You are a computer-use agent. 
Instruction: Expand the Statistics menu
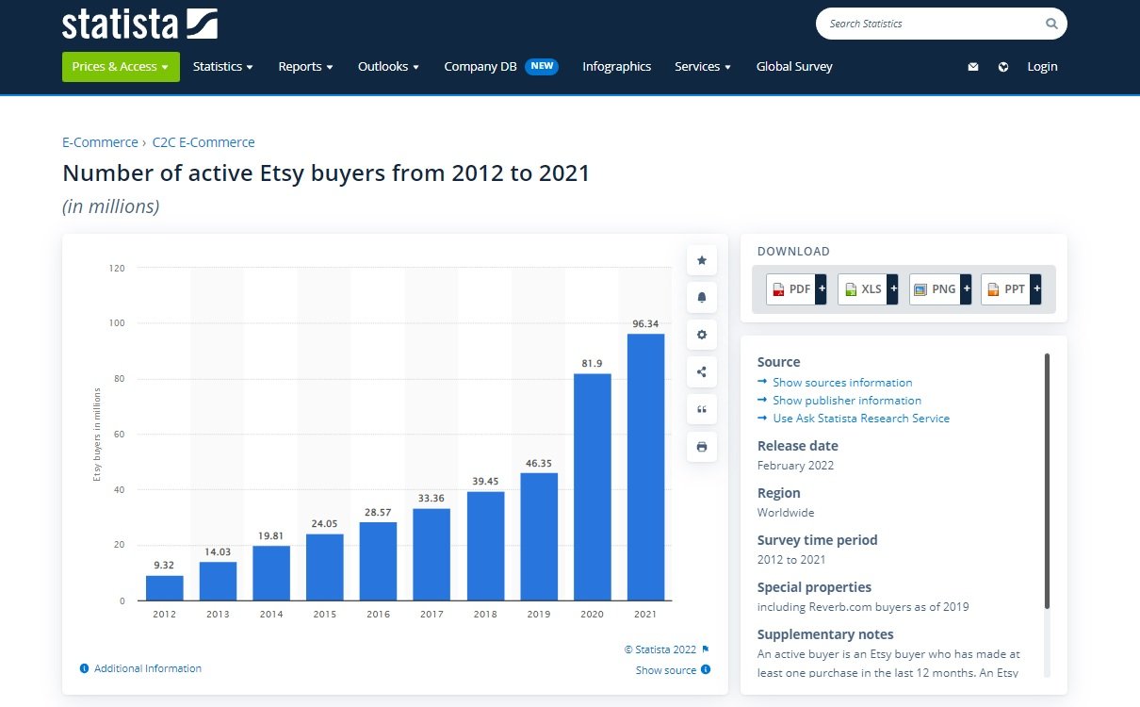(x=223, y=67)
